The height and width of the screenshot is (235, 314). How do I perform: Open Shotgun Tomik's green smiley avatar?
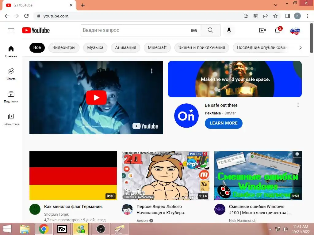tap(35, 209)
